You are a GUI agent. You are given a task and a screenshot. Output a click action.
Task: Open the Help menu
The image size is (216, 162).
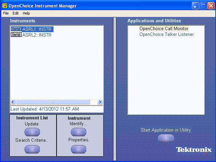pos(26,13)
